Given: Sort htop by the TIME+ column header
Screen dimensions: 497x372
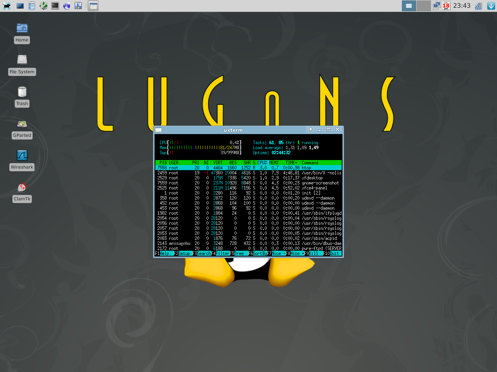Looking at the screenshot, I should coord(291,163).
